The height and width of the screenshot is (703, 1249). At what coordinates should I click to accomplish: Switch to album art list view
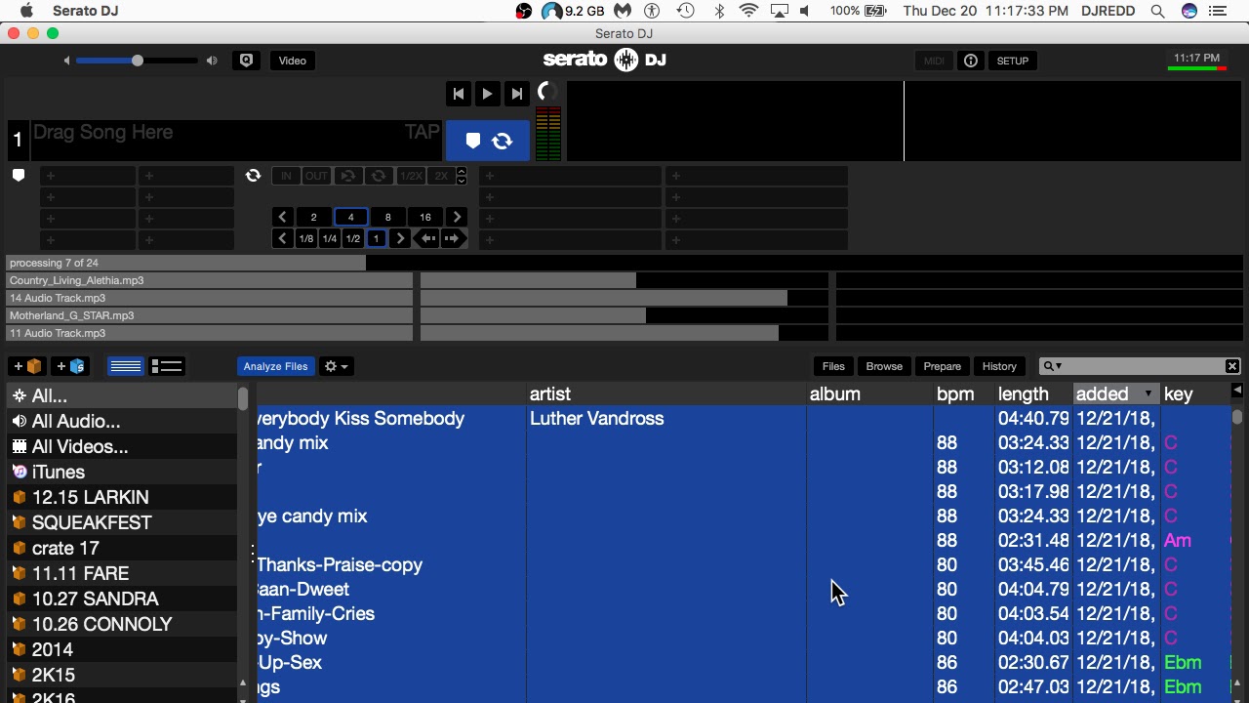pyautogui.click(x=166, y=366)
